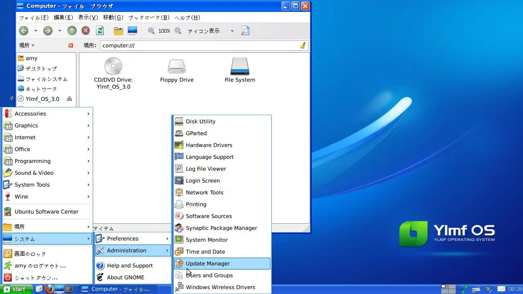Click the workspace switcher in the panel
Screen dimensions: 523x294
(448, 289)
